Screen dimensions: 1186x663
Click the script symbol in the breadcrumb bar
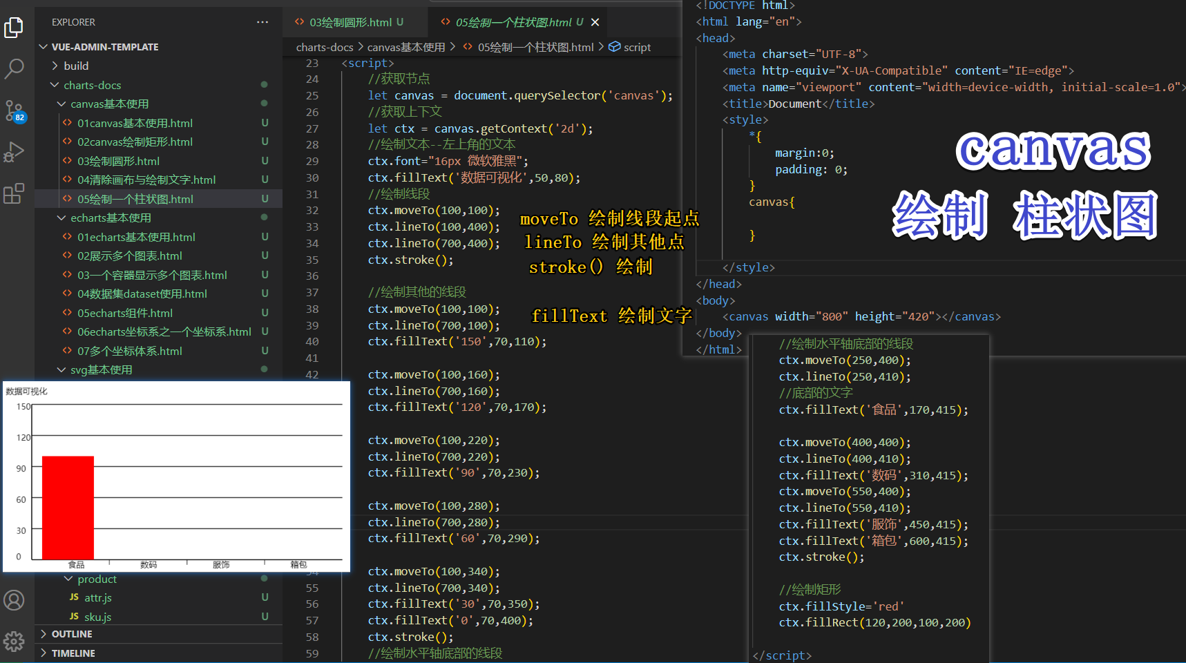[x=635, y=47]
